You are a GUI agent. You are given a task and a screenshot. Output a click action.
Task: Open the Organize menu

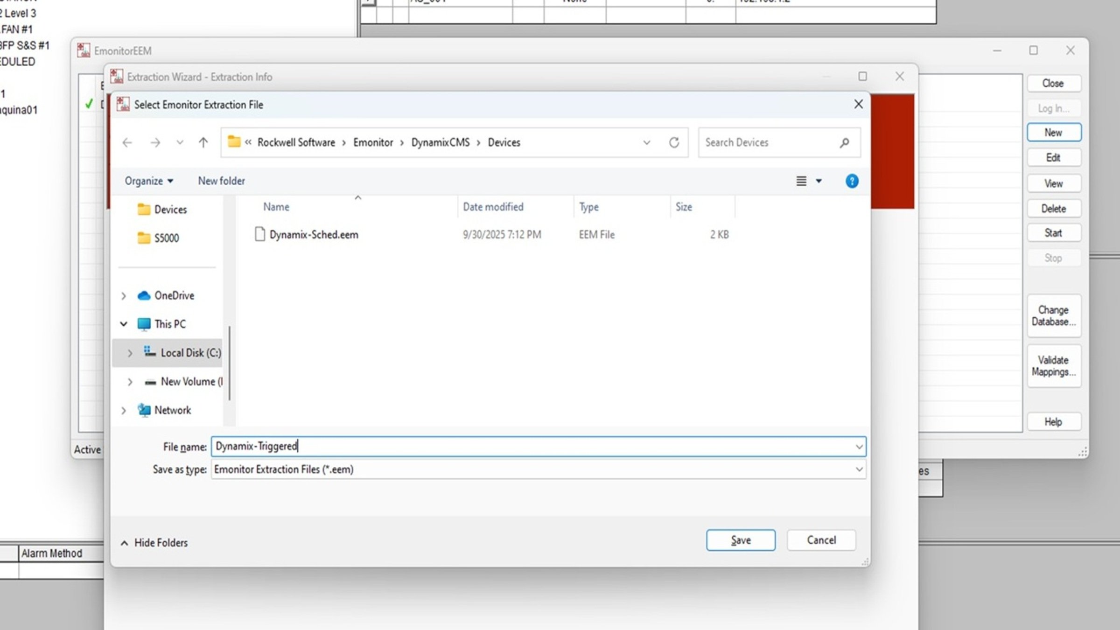tap(148, 181)
